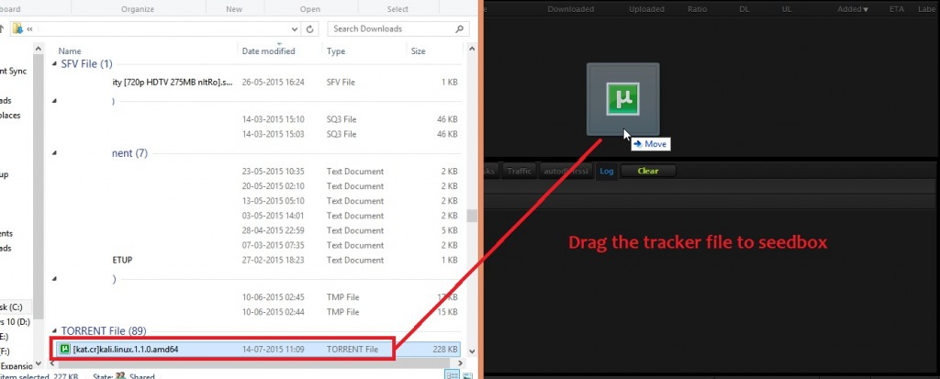The height and width of the screenshot is (379, 940).
Task: Select the text document dated 07-03-2015 07:35
Action: click(x=258, y=245)
